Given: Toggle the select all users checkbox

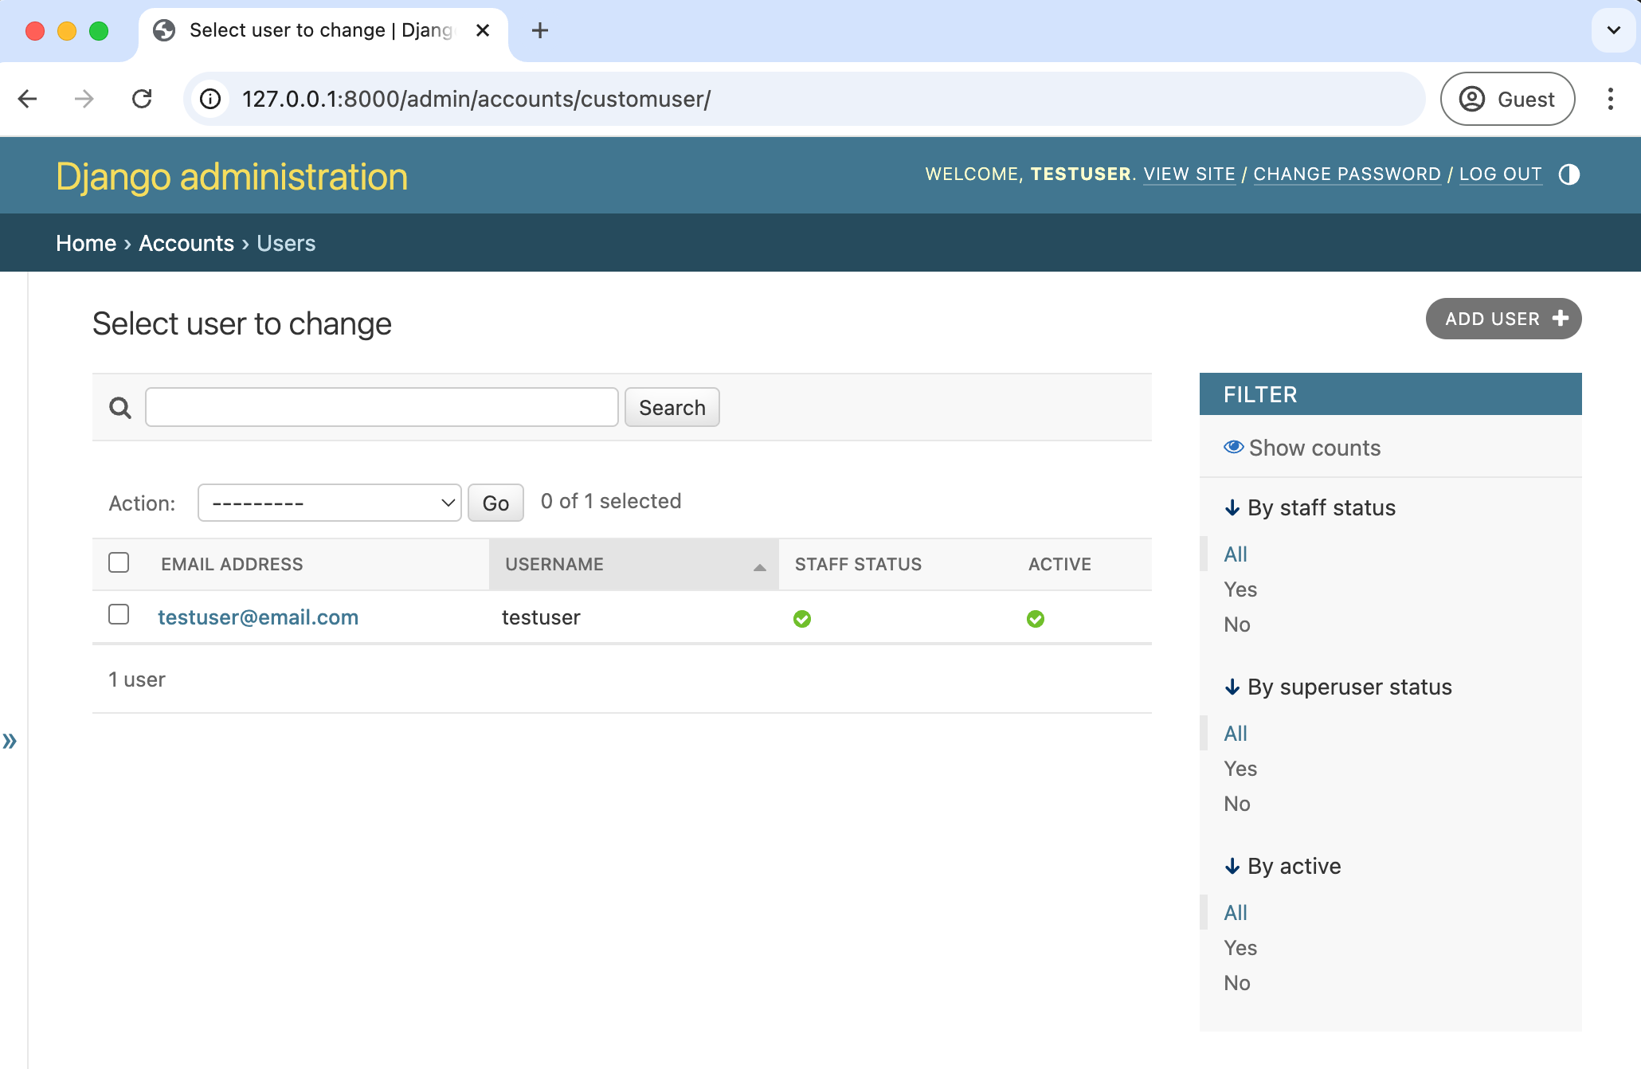Looking at the screenshot, I should tap(119, 562).
